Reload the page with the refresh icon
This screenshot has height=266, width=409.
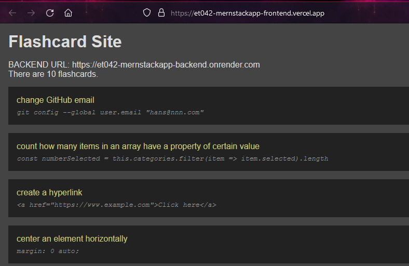50,13
